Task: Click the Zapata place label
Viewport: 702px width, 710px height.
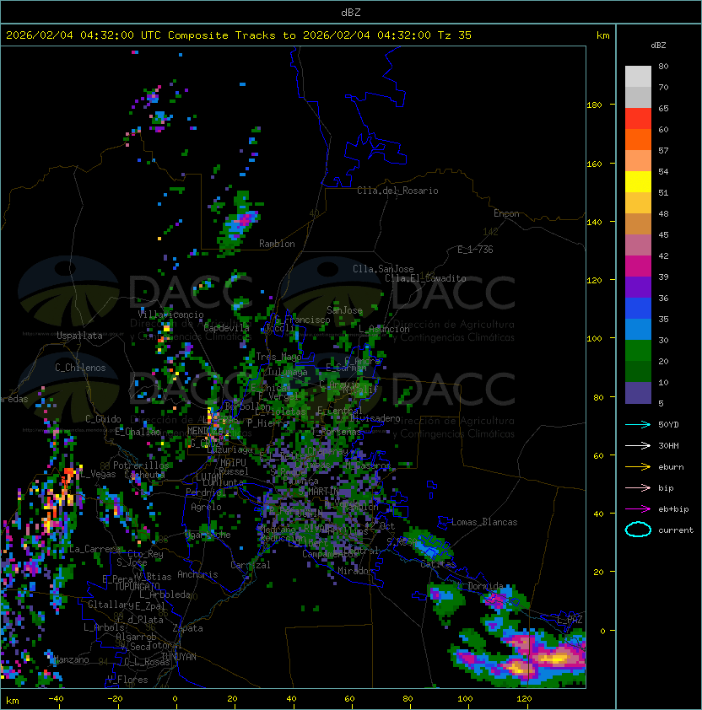Action: pyautogui.click(x=187, y=628)
